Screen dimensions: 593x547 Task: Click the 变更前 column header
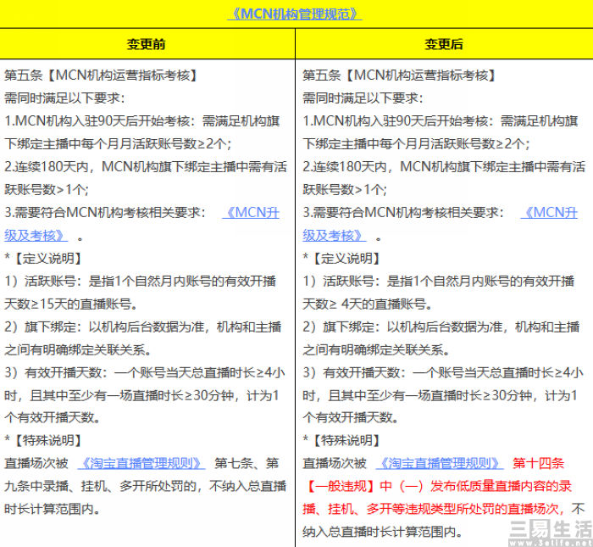[147, 44]
